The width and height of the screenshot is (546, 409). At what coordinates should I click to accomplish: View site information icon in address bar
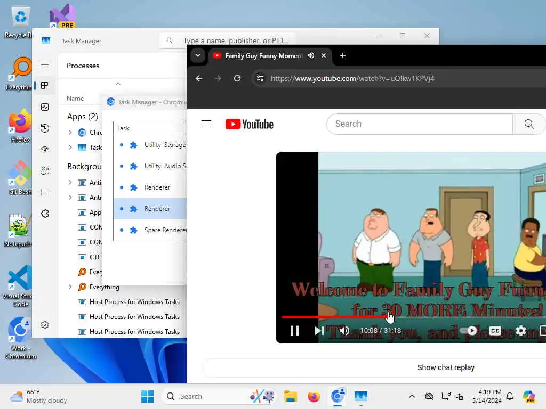260,79
